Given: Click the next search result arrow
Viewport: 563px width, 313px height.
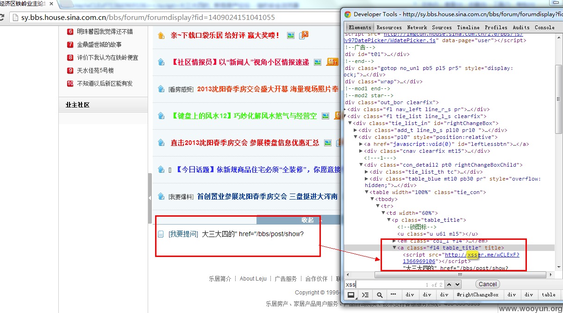Looking at the screenshot, I should [x=457, y=284].
